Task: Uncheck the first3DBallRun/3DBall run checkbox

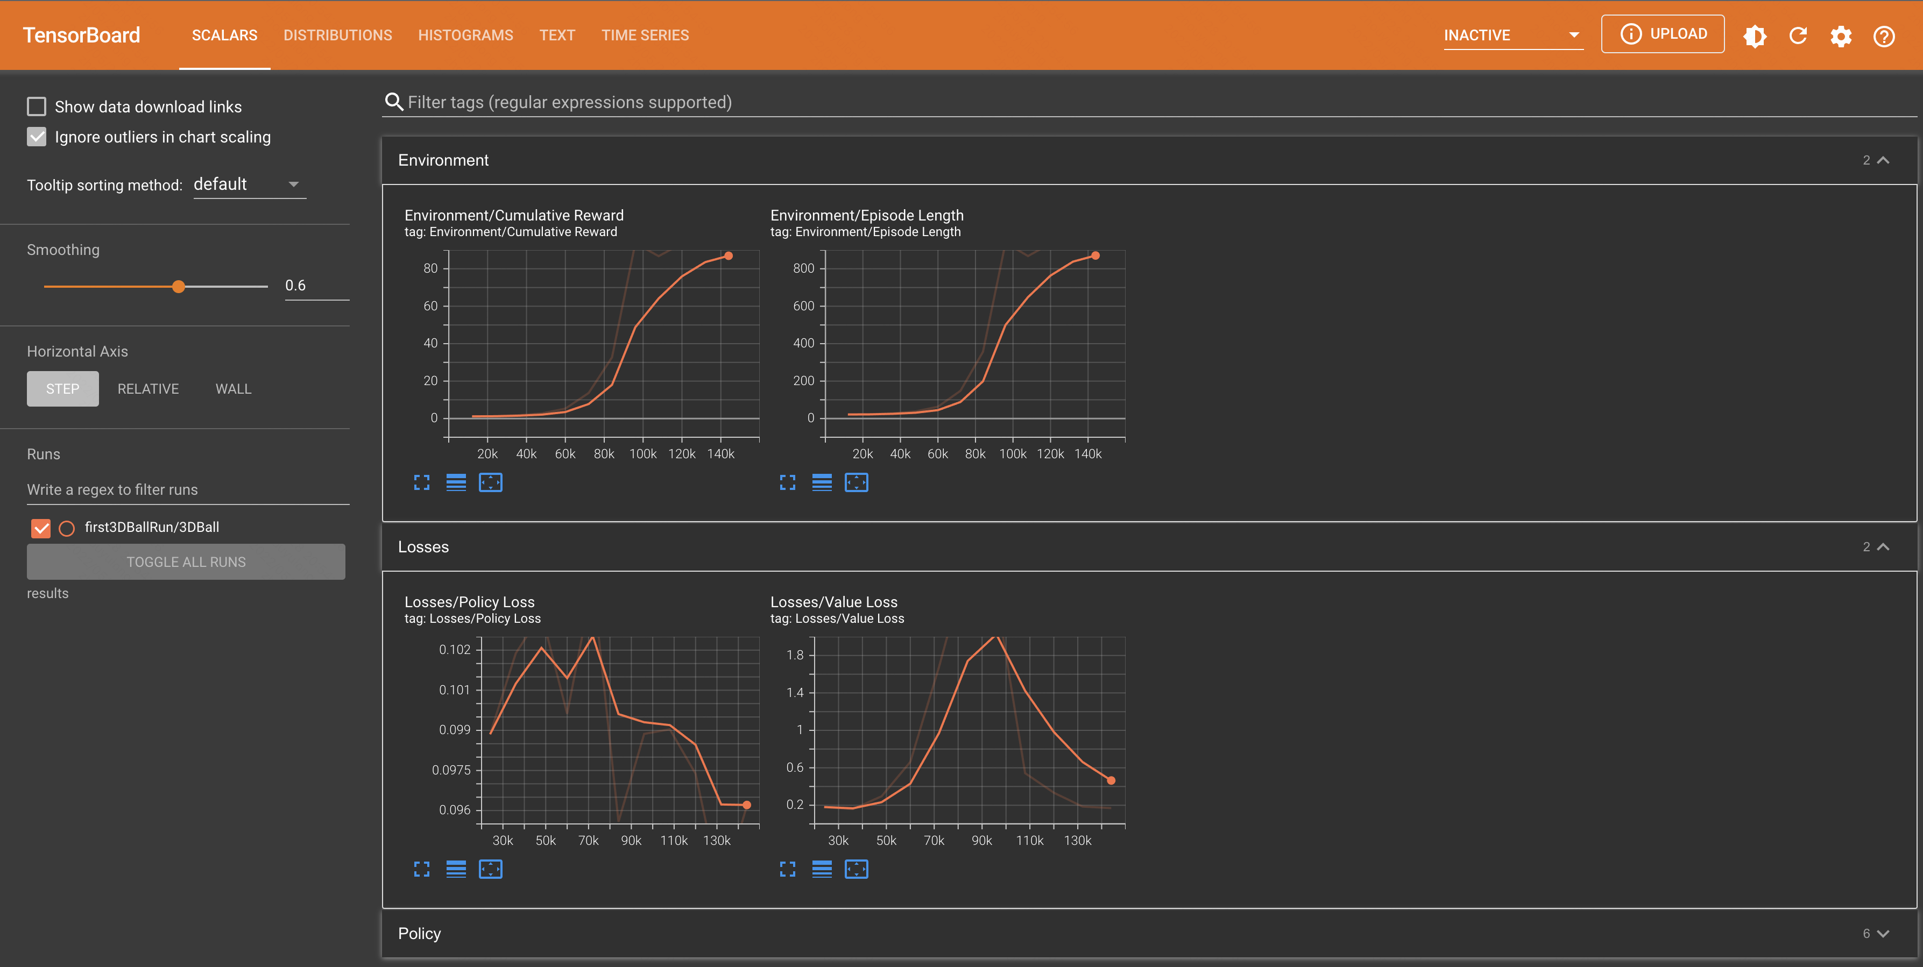Action: coord(41,528)
